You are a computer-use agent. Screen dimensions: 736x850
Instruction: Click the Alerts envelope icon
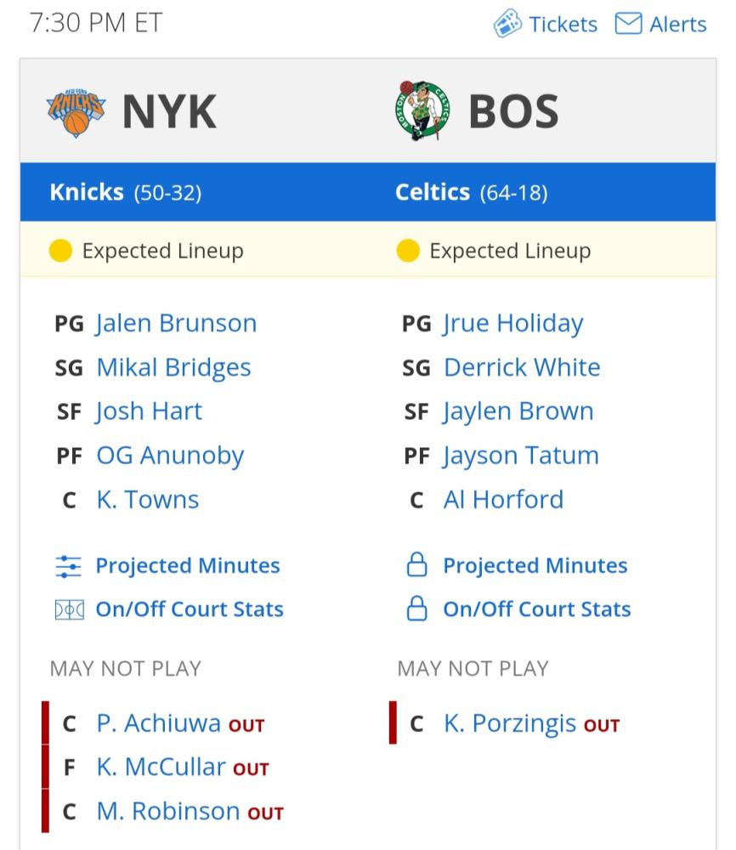click(629, 24)
